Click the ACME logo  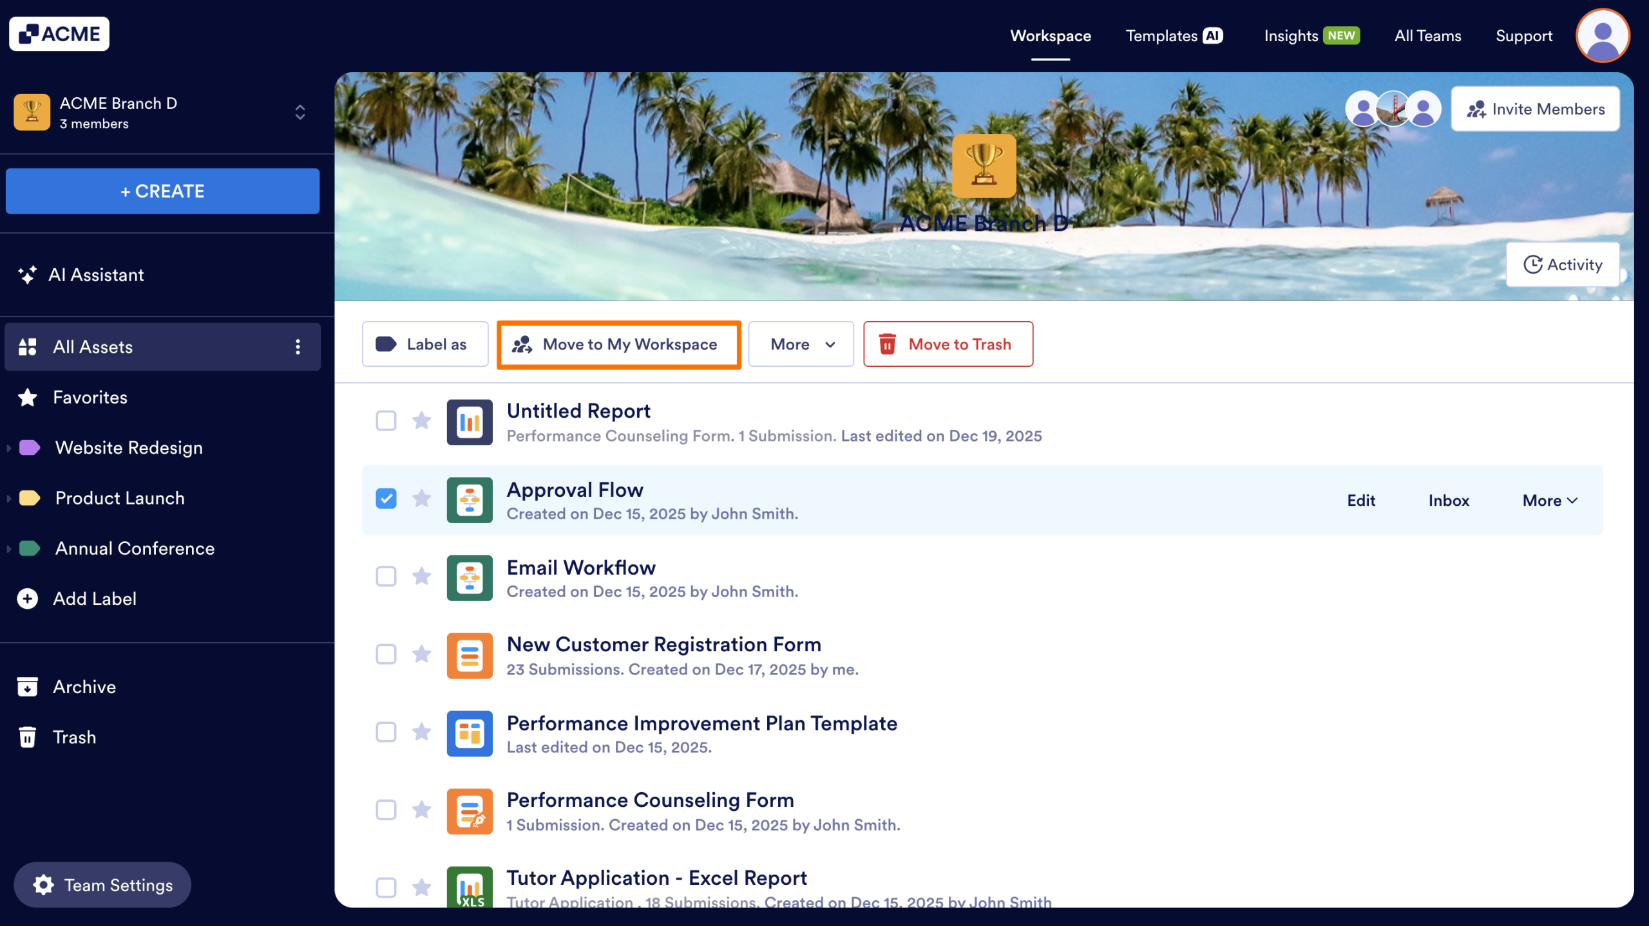pos(59,33)
